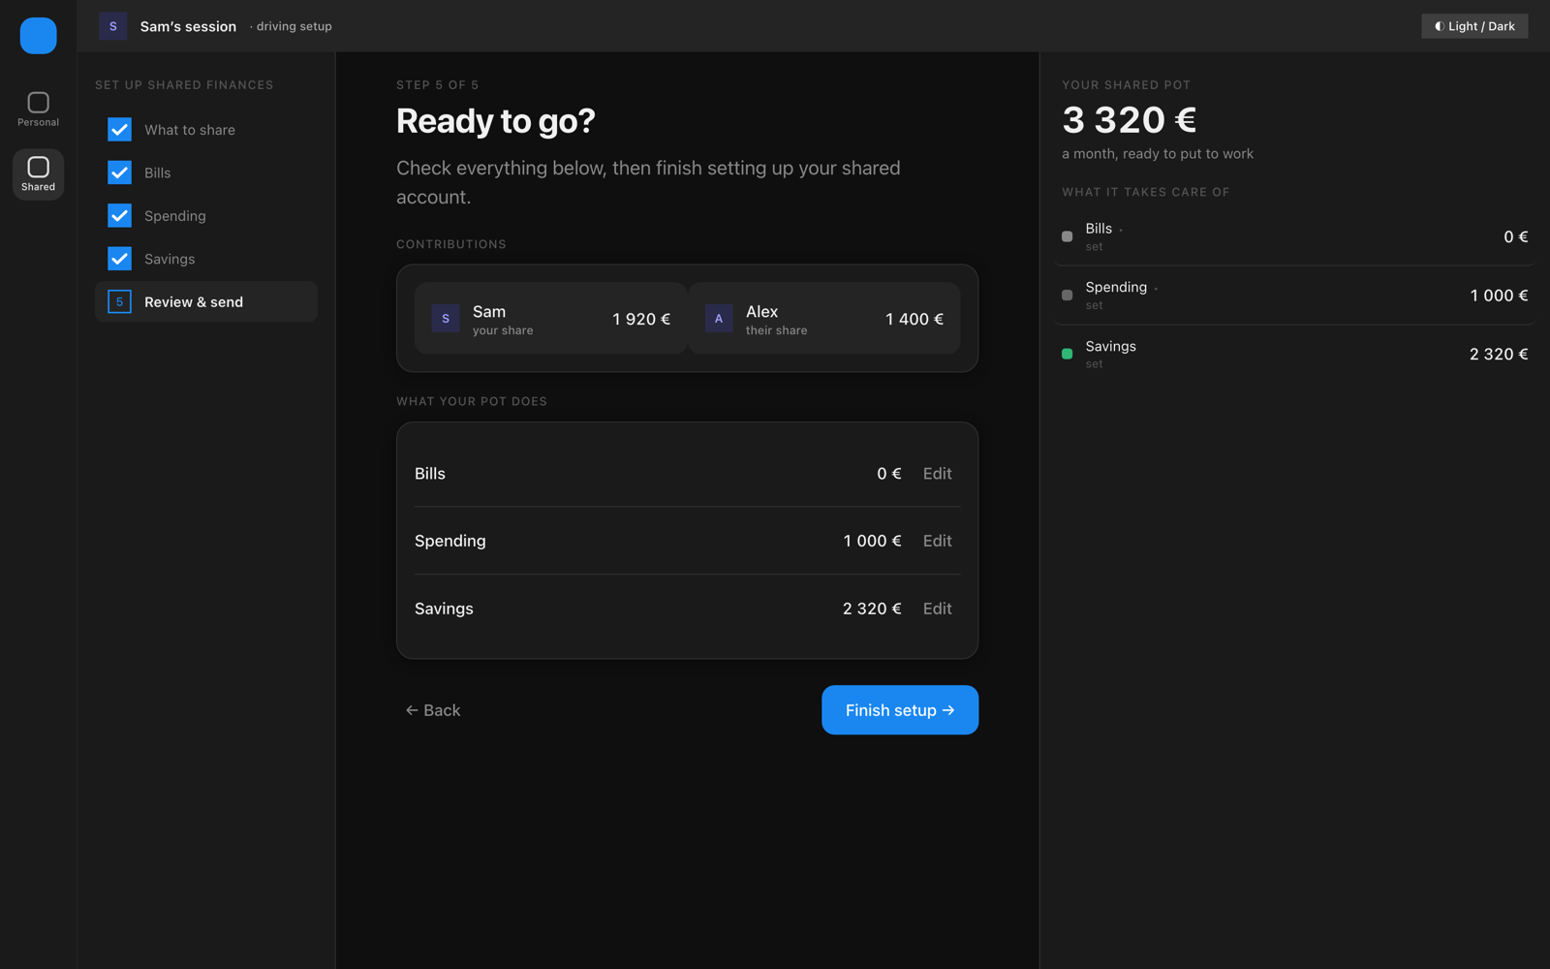Click the Savings green dot in the shared pot
This screenshot has width=1550, height=969.
click(x=1067, y=354)
